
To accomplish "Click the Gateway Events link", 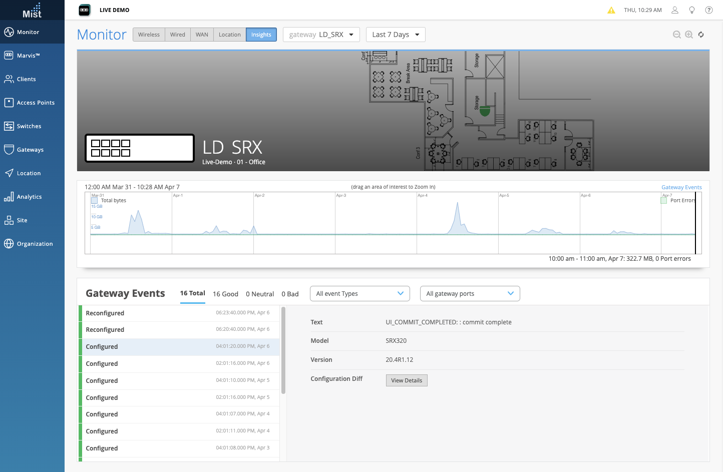I will (681, 187).
